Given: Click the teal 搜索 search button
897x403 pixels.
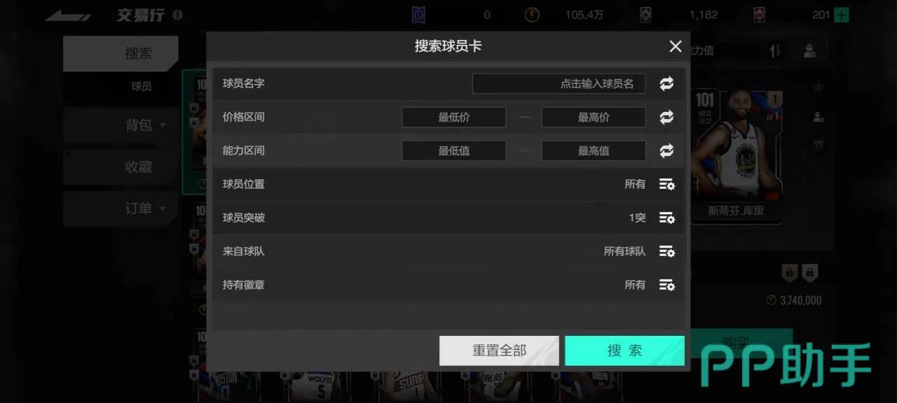Looking at the screenshot, I should pyautogui.click(x=624, y=351).
